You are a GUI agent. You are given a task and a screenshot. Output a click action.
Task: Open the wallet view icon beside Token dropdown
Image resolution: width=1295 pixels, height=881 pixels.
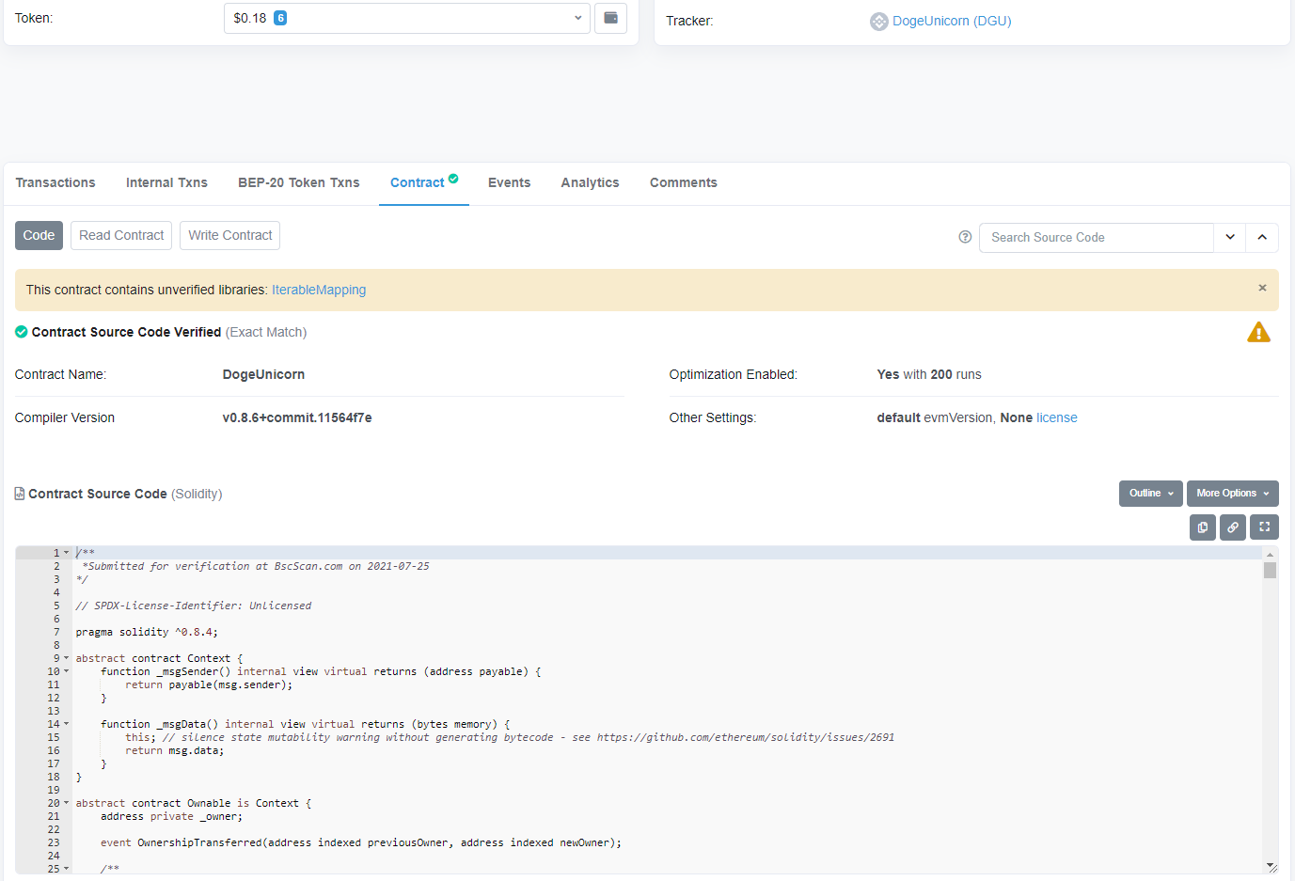(610, 18)
